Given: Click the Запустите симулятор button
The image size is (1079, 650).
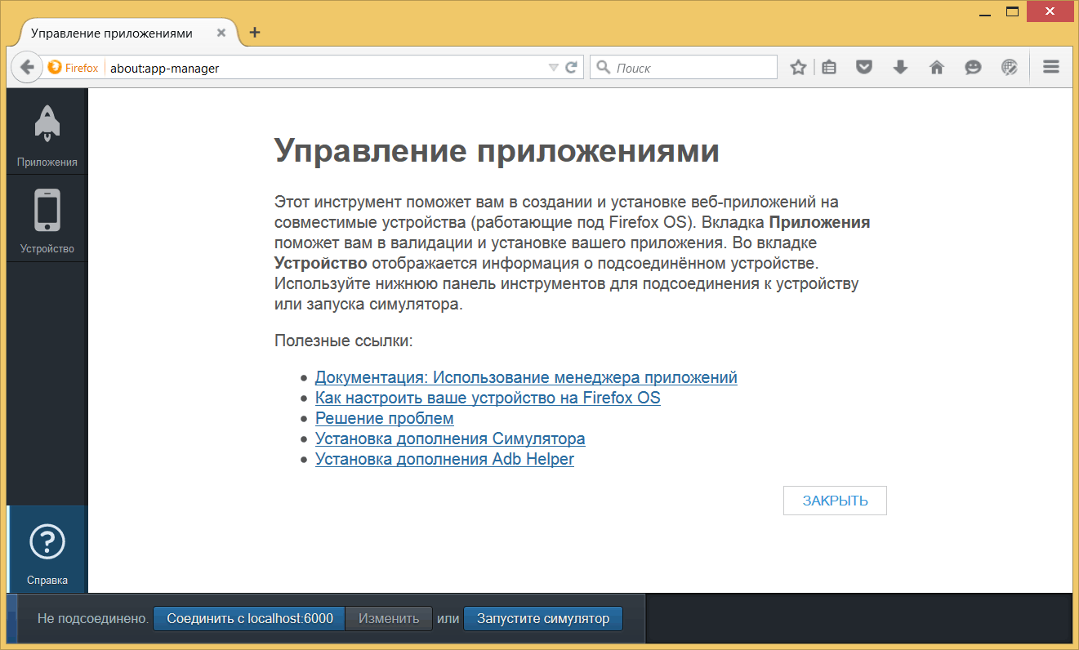Looking at the screenshot, I should (543, 618).
